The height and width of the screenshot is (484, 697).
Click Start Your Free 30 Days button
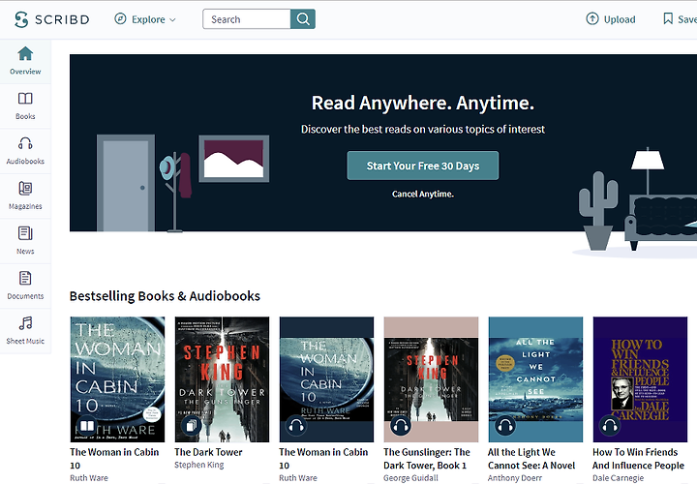click(423, 166)
